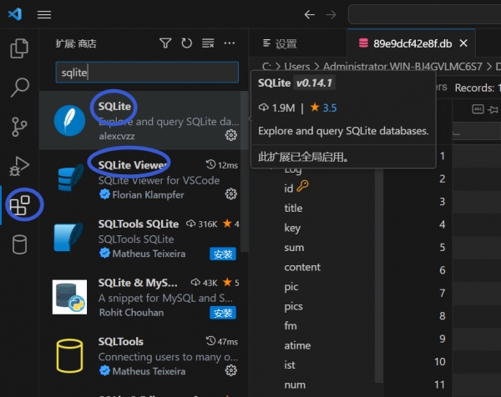Close the 89e9dcf42e8f.db tab

click(463, 43)
